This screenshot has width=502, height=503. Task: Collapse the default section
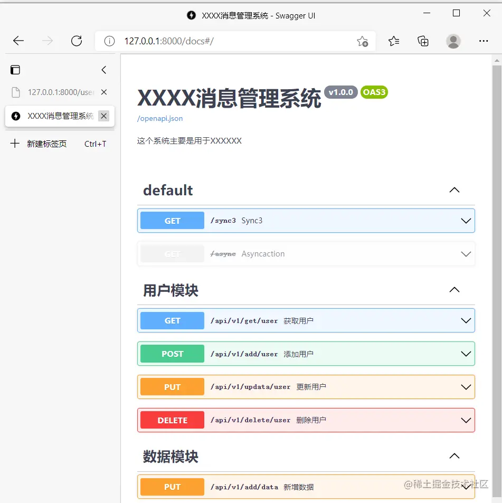point(454,190)
